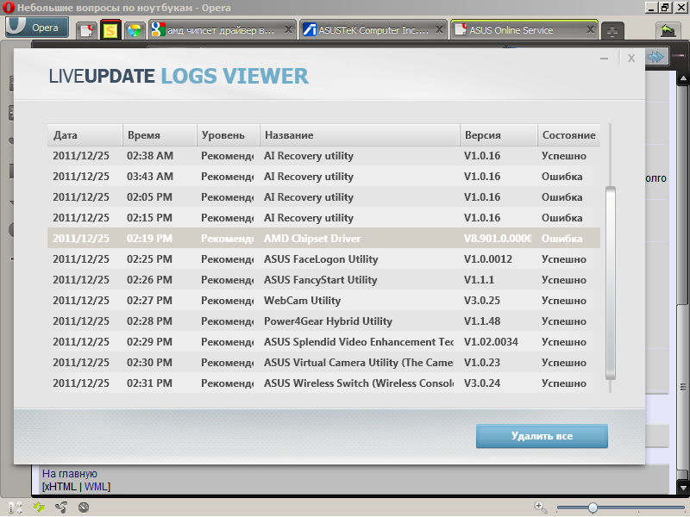Click the zoom magnifier icon
Image resolution: width=690 pixels, height=517 pixels.
[x=540, y=508]
